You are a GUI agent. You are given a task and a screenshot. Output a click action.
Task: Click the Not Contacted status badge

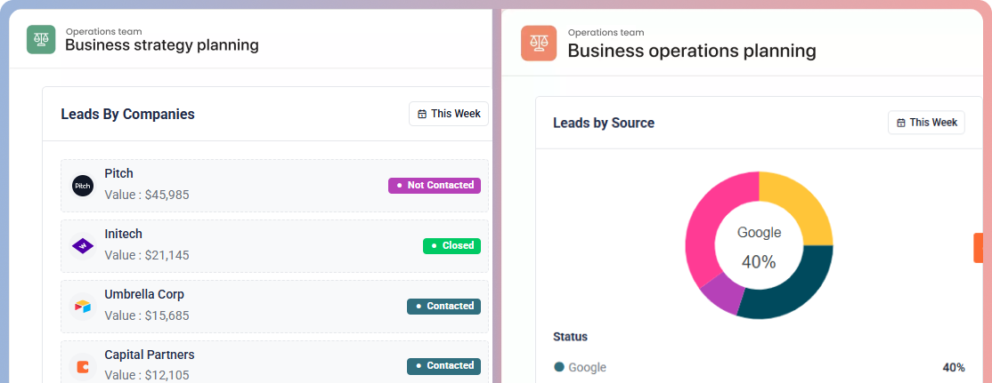click(434, 186)
